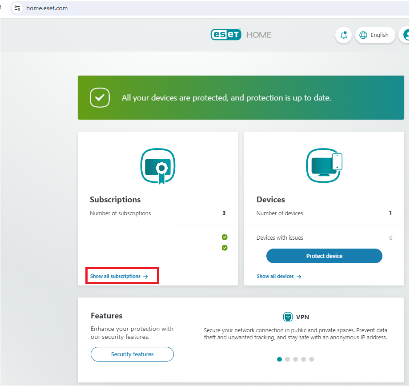This screenshot has width=410, height=386.
Task: Click the VPN feature title
Action: [302, 317]
